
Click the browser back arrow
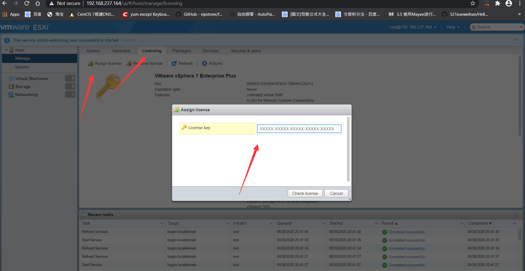tap(5, 3)
